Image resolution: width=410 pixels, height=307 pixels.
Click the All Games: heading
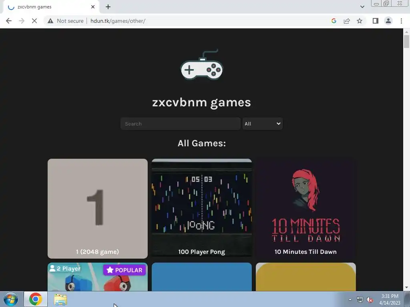pyautogui.click(x=202, y=144)
